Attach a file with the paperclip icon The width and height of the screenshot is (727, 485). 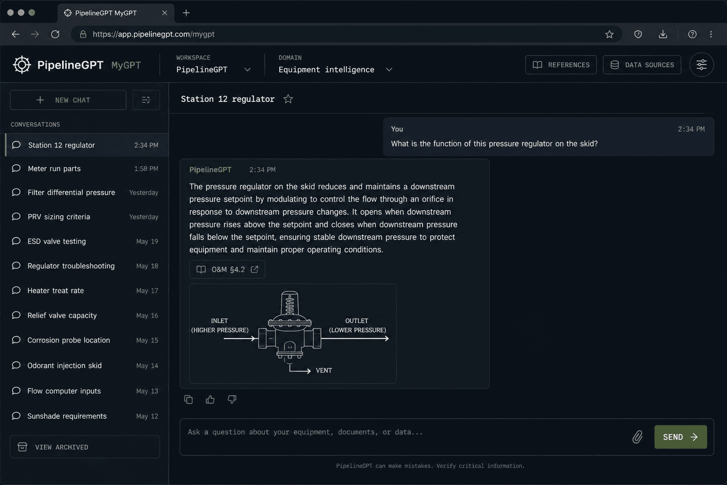(x=638, y=437)
